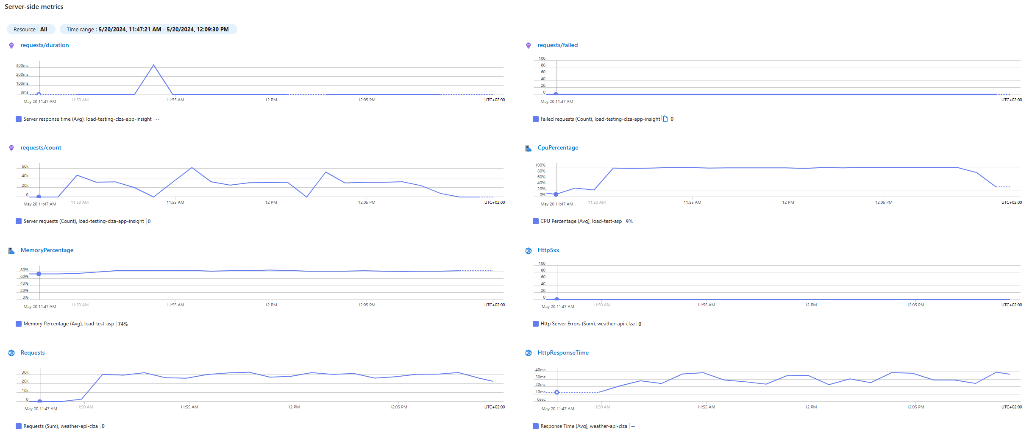The height and width of the screenshot is (444, 1032).
Task: Click the requests/count time marker dot
Action: click(x=39, y=197)
